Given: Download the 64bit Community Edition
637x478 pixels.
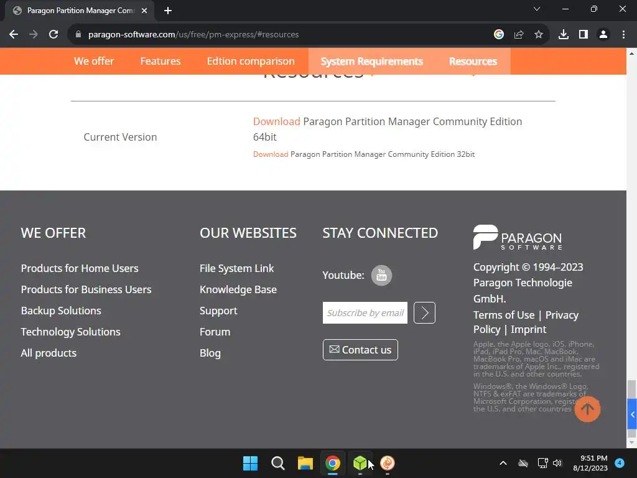Looking at the screenshot, I should coord(277,121).
